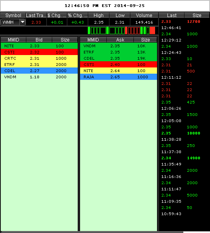
Task: Click the +0.01 dollar change value
Action: click(x=57, y=22)
